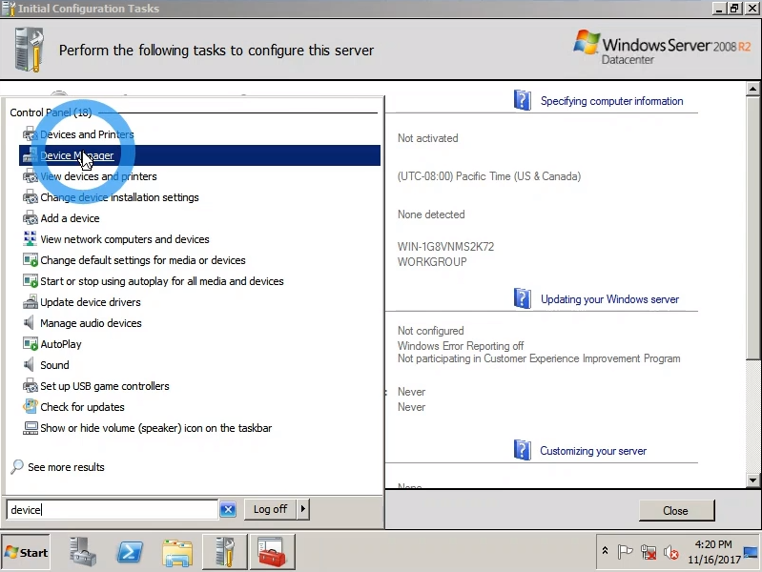The height and width of the screenshot is (572, 762).
Task: Click the autoplay start or stop icon
Action: pyautogui.click(x=31, y=281)
